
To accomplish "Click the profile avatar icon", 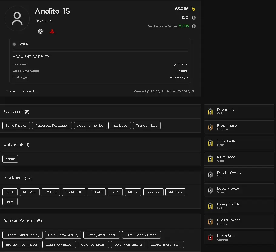I will point(17,18).
